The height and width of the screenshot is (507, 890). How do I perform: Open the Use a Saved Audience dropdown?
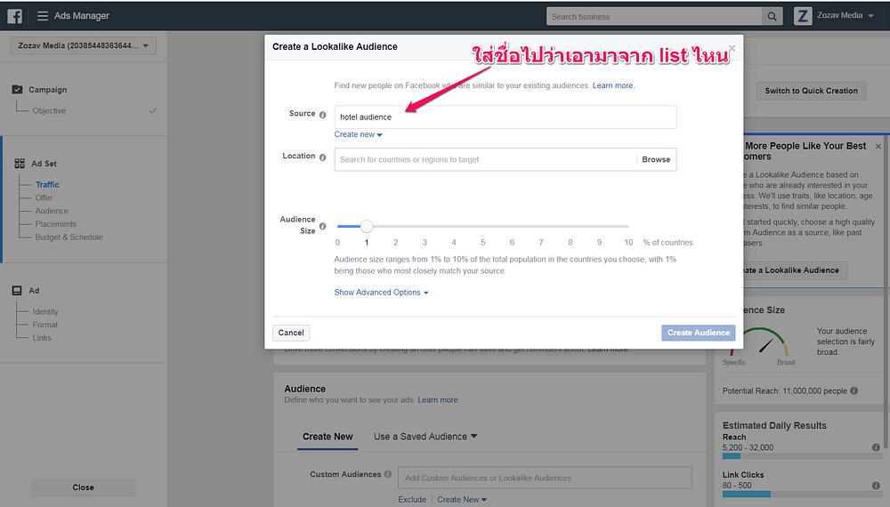pyautogui.click(x=425, y=437)
